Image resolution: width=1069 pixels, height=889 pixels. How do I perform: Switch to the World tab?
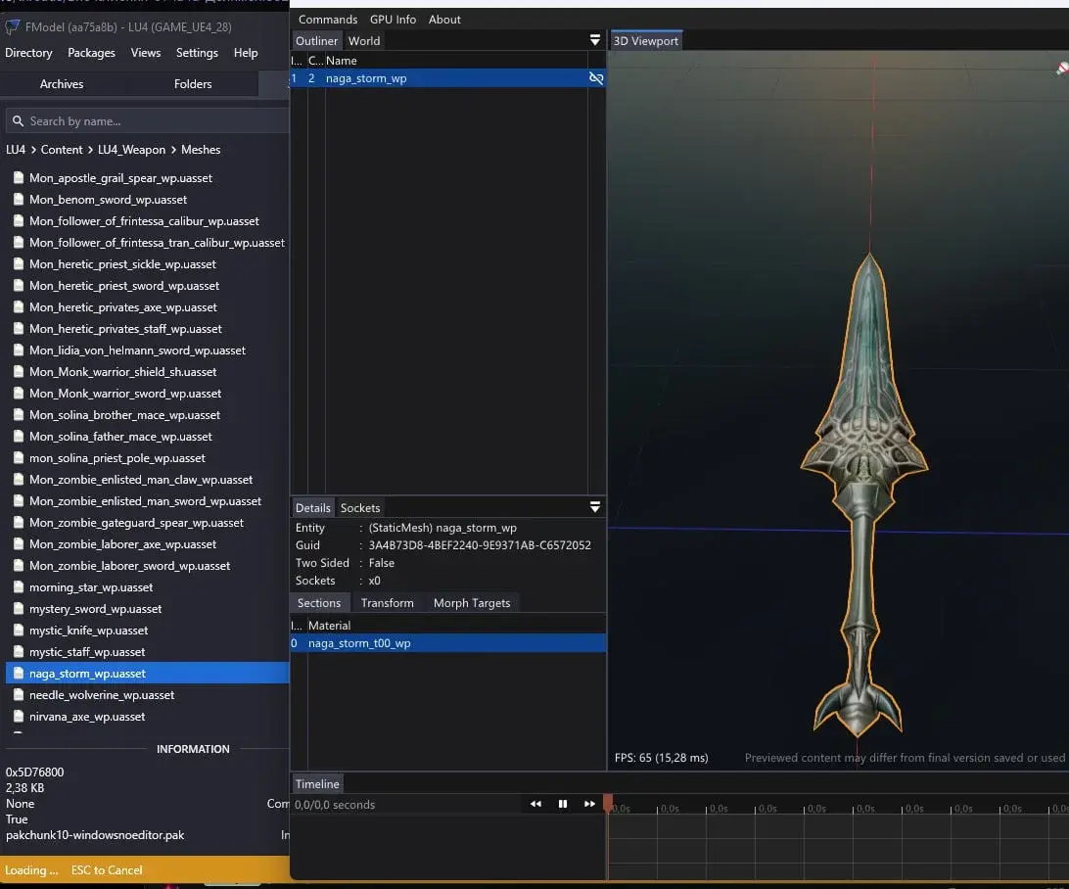pos(364,41)
